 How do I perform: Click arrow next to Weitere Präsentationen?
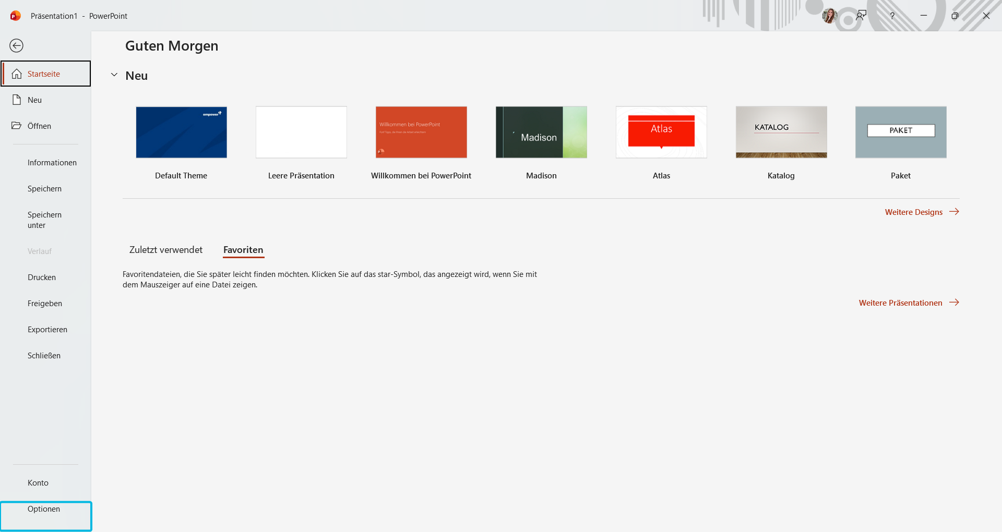point(954,303)
